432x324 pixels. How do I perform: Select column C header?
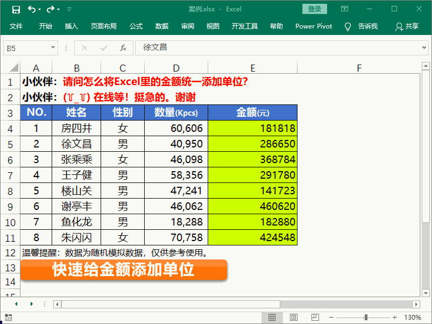(123, 68)
